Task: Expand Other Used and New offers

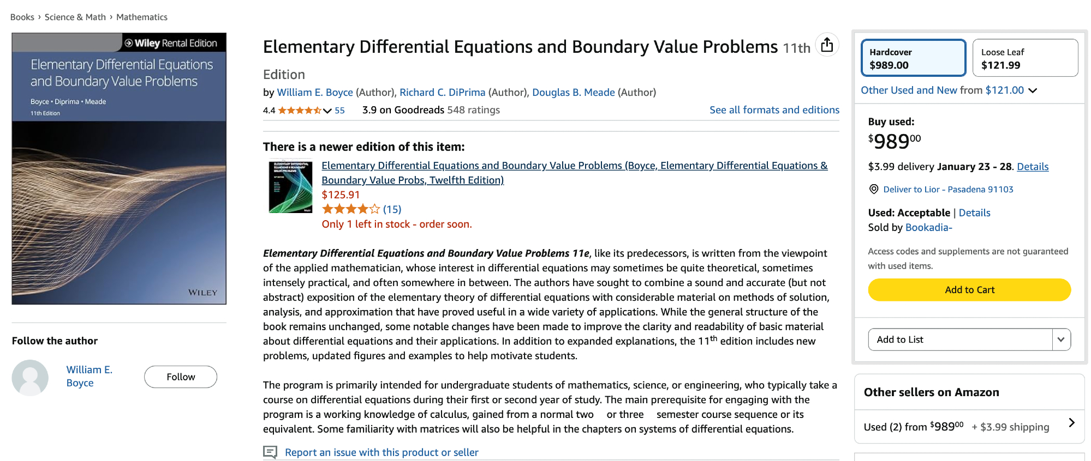Action: click(1033, 90)
